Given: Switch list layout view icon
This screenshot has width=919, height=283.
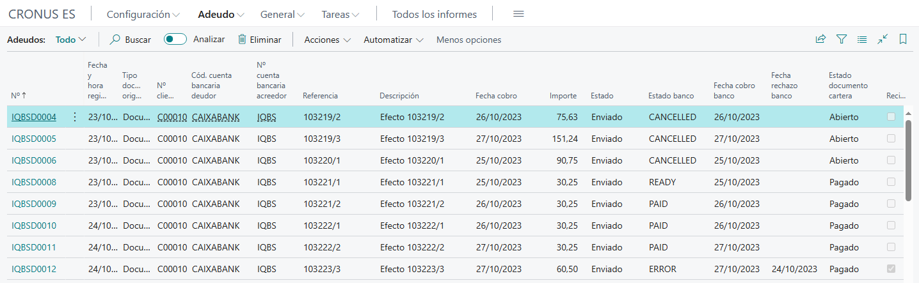Looking at the screenshot, I should tap(862, 40).
